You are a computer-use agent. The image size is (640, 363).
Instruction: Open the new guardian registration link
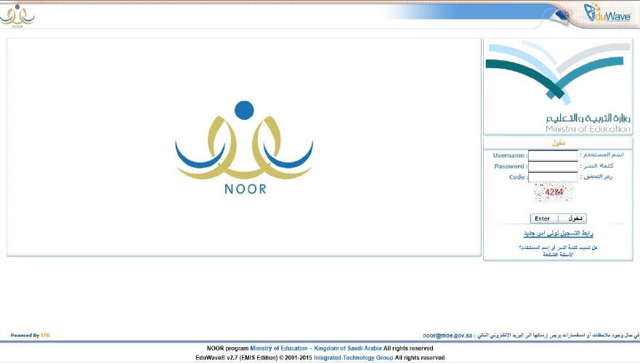[559, 233]
